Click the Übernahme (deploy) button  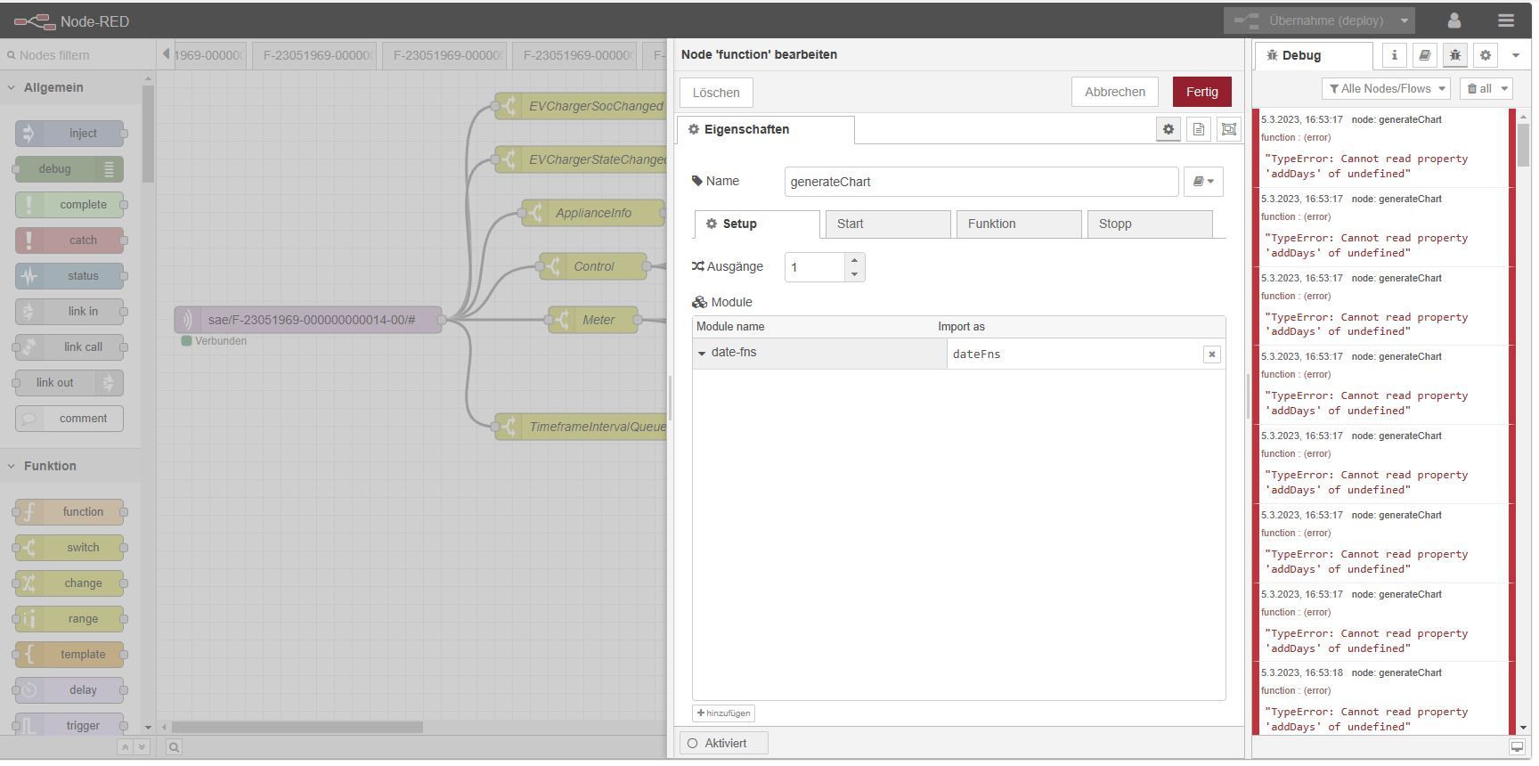(1309, 20)
